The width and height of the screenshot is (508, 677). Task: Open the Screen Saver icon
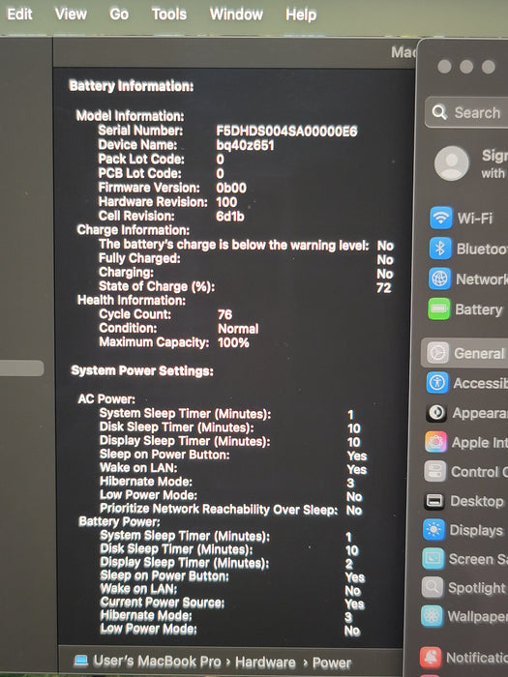(433, 559)
